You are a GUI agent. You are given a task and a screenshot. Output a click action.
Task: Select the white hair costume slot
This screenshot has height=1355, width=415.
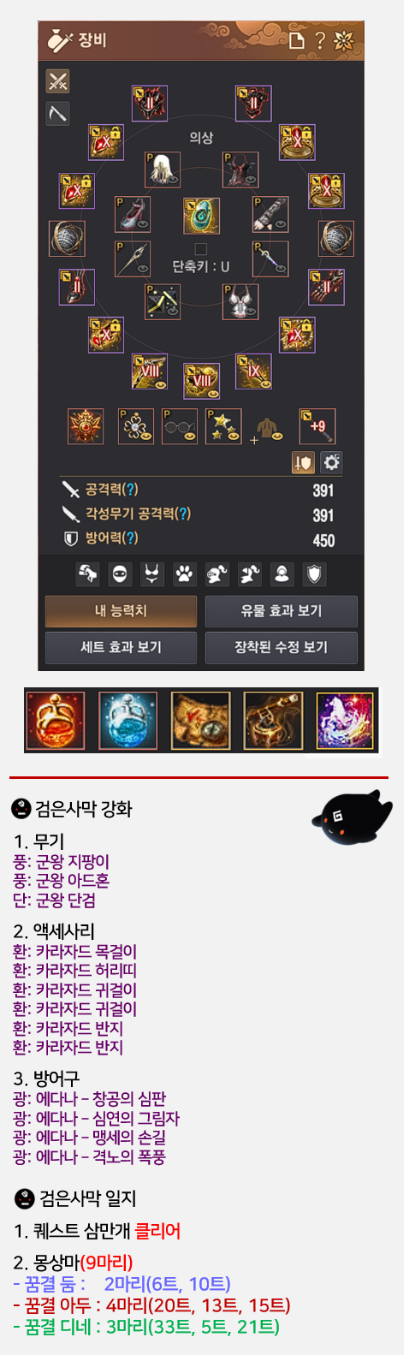tap(162, 169)
